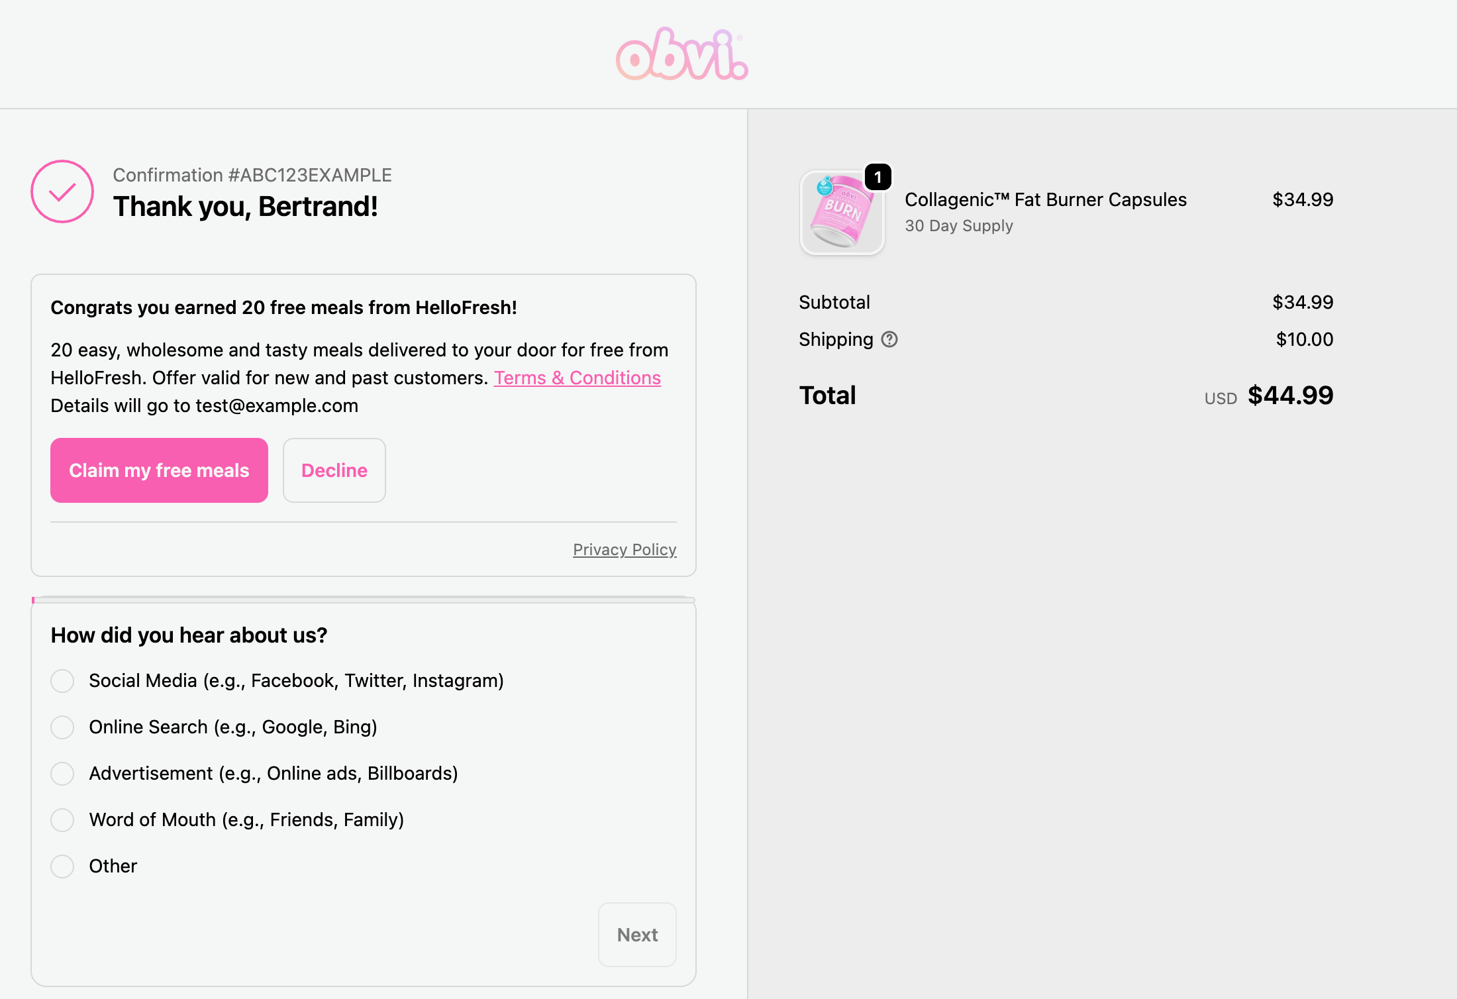The height and width of the screenshot is (999, 1457).
Task: Select Online Search radio option
Action: [x=62, y=727]
